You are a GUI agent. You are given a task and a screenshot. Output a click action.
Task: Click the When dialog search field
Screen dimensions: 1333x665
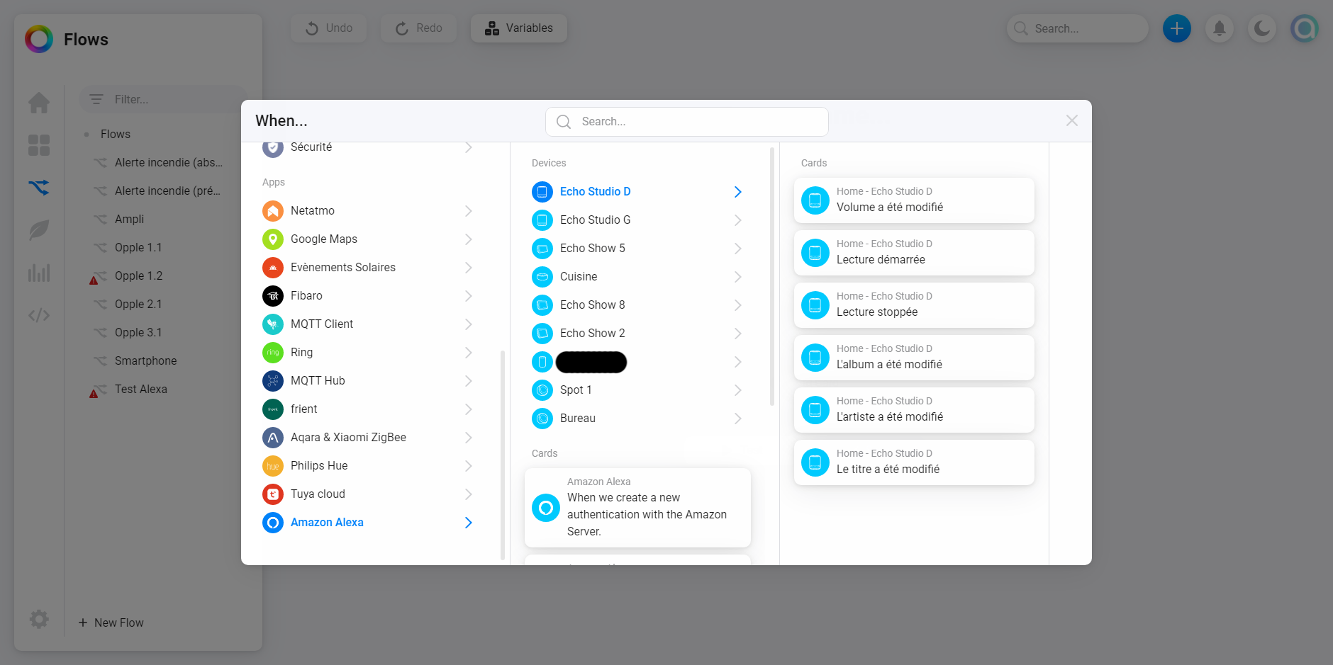coord(687,122)
